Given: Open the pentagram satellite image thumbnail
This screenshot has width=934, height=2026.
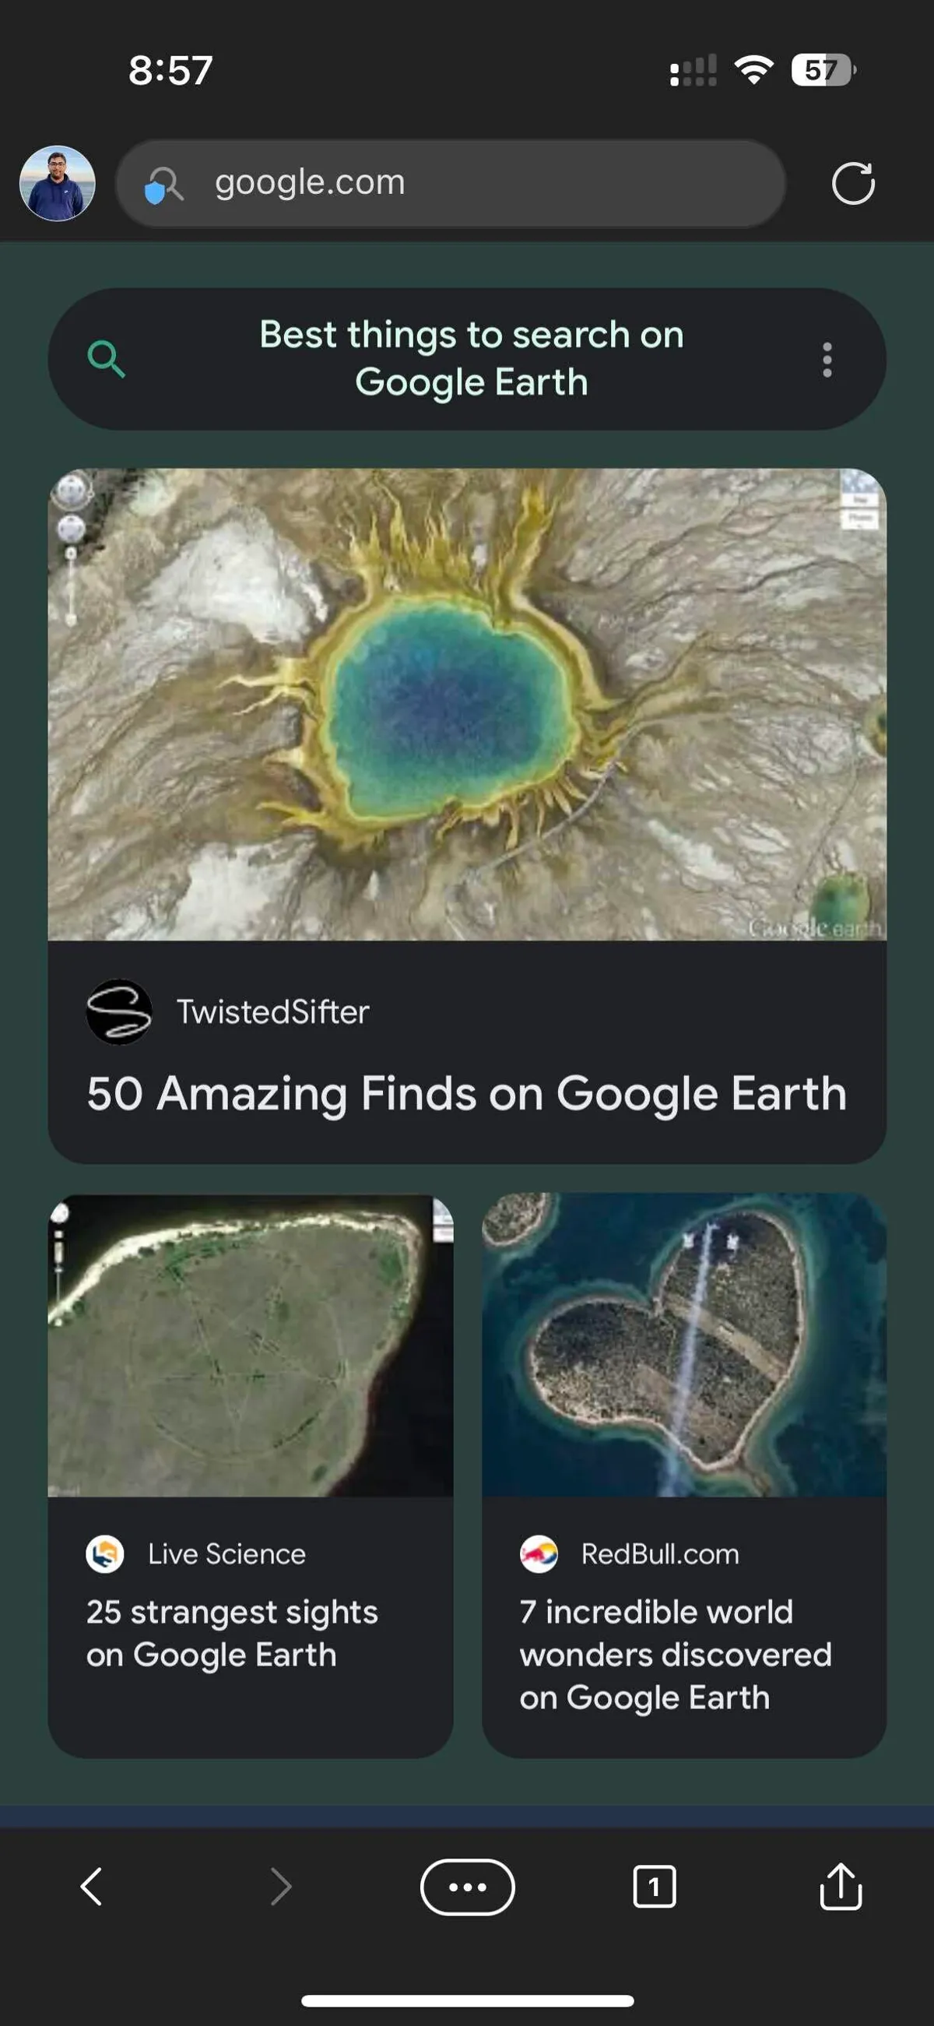Looking at the screenshot, I should pyautogui.click(x=250, y=1345).
